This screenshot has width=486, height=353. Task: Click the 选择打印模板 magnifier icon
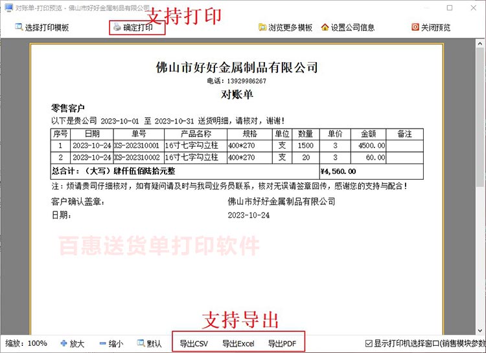[x=19, y=27]
